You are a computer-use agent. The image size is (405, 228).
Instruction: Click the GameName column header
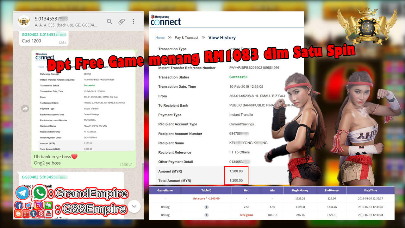(165, 190)
